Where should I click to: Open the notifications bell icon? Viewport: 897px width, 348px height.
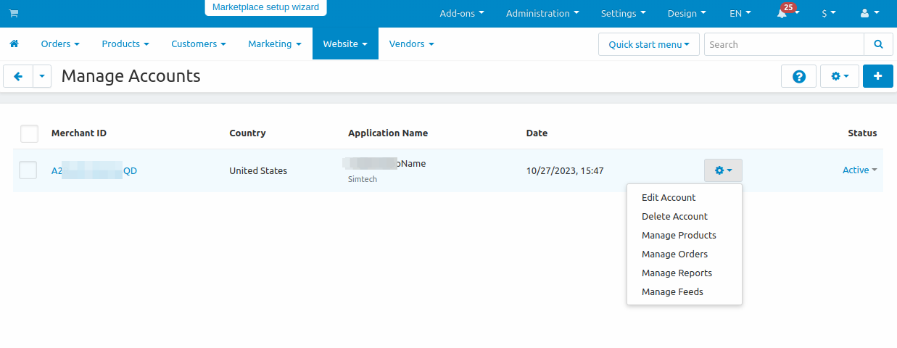point(782,14)
